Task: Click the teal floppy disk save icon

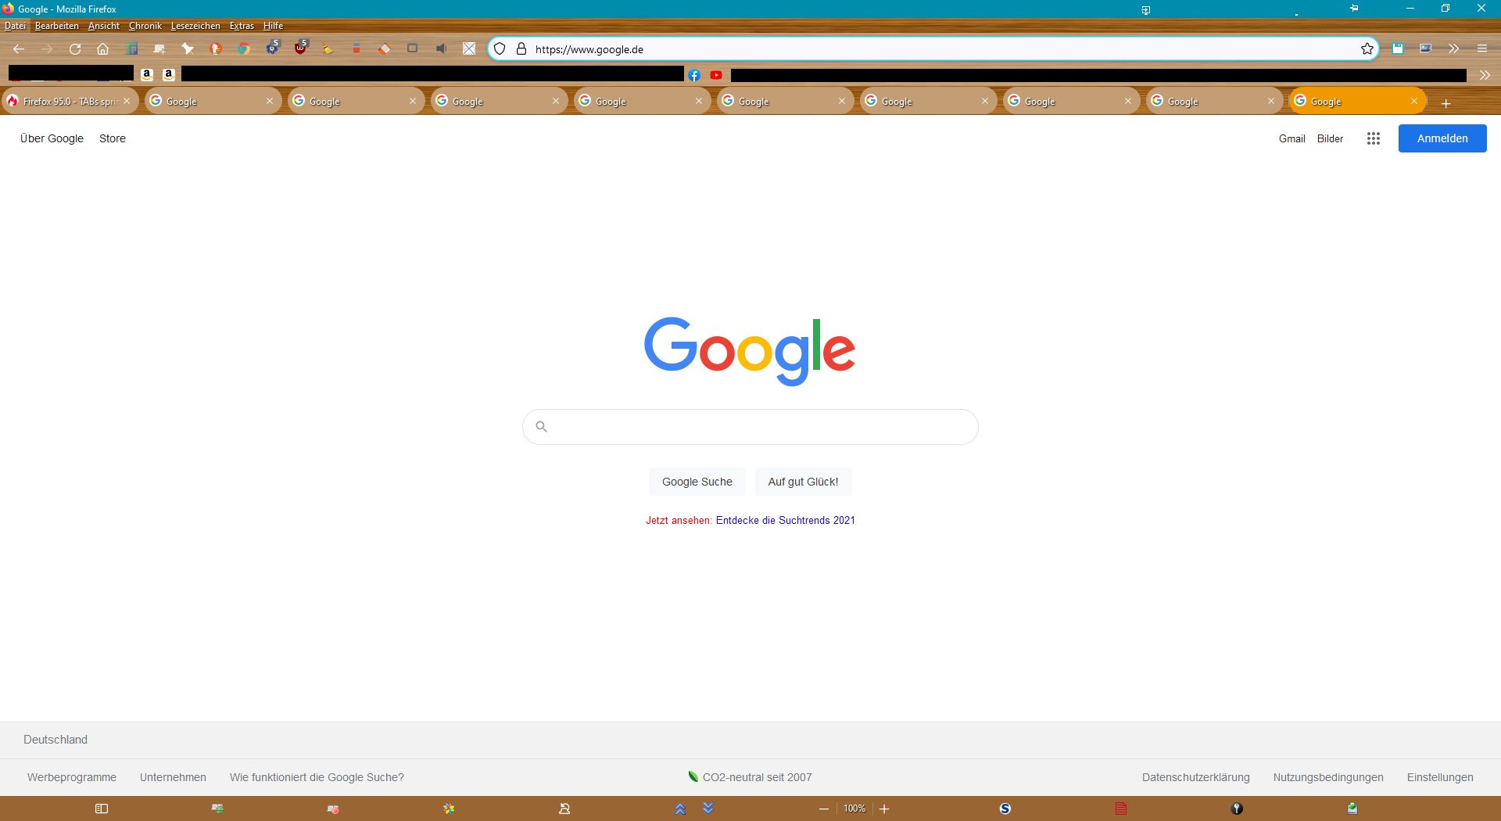Action: point(1398,48)
